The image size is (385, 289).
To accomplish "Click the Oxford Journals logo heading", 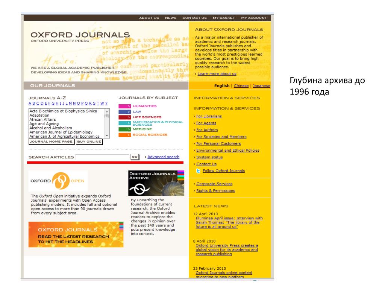I will [80, 35].
